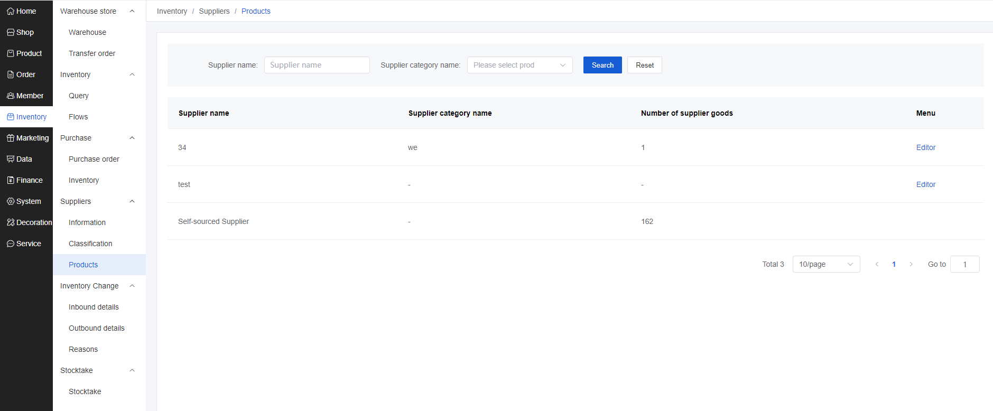The height and width of the screenshot is (411, 993).
Task: Collapse the Stocktake group
Action: point(132,370)
